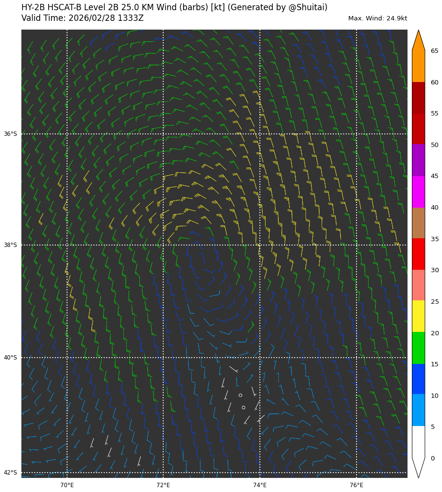This screenshot has height=492, width=442.
Task: Click the Valid Time 2026/02/28 1333Z text
Action: point(83,18)
